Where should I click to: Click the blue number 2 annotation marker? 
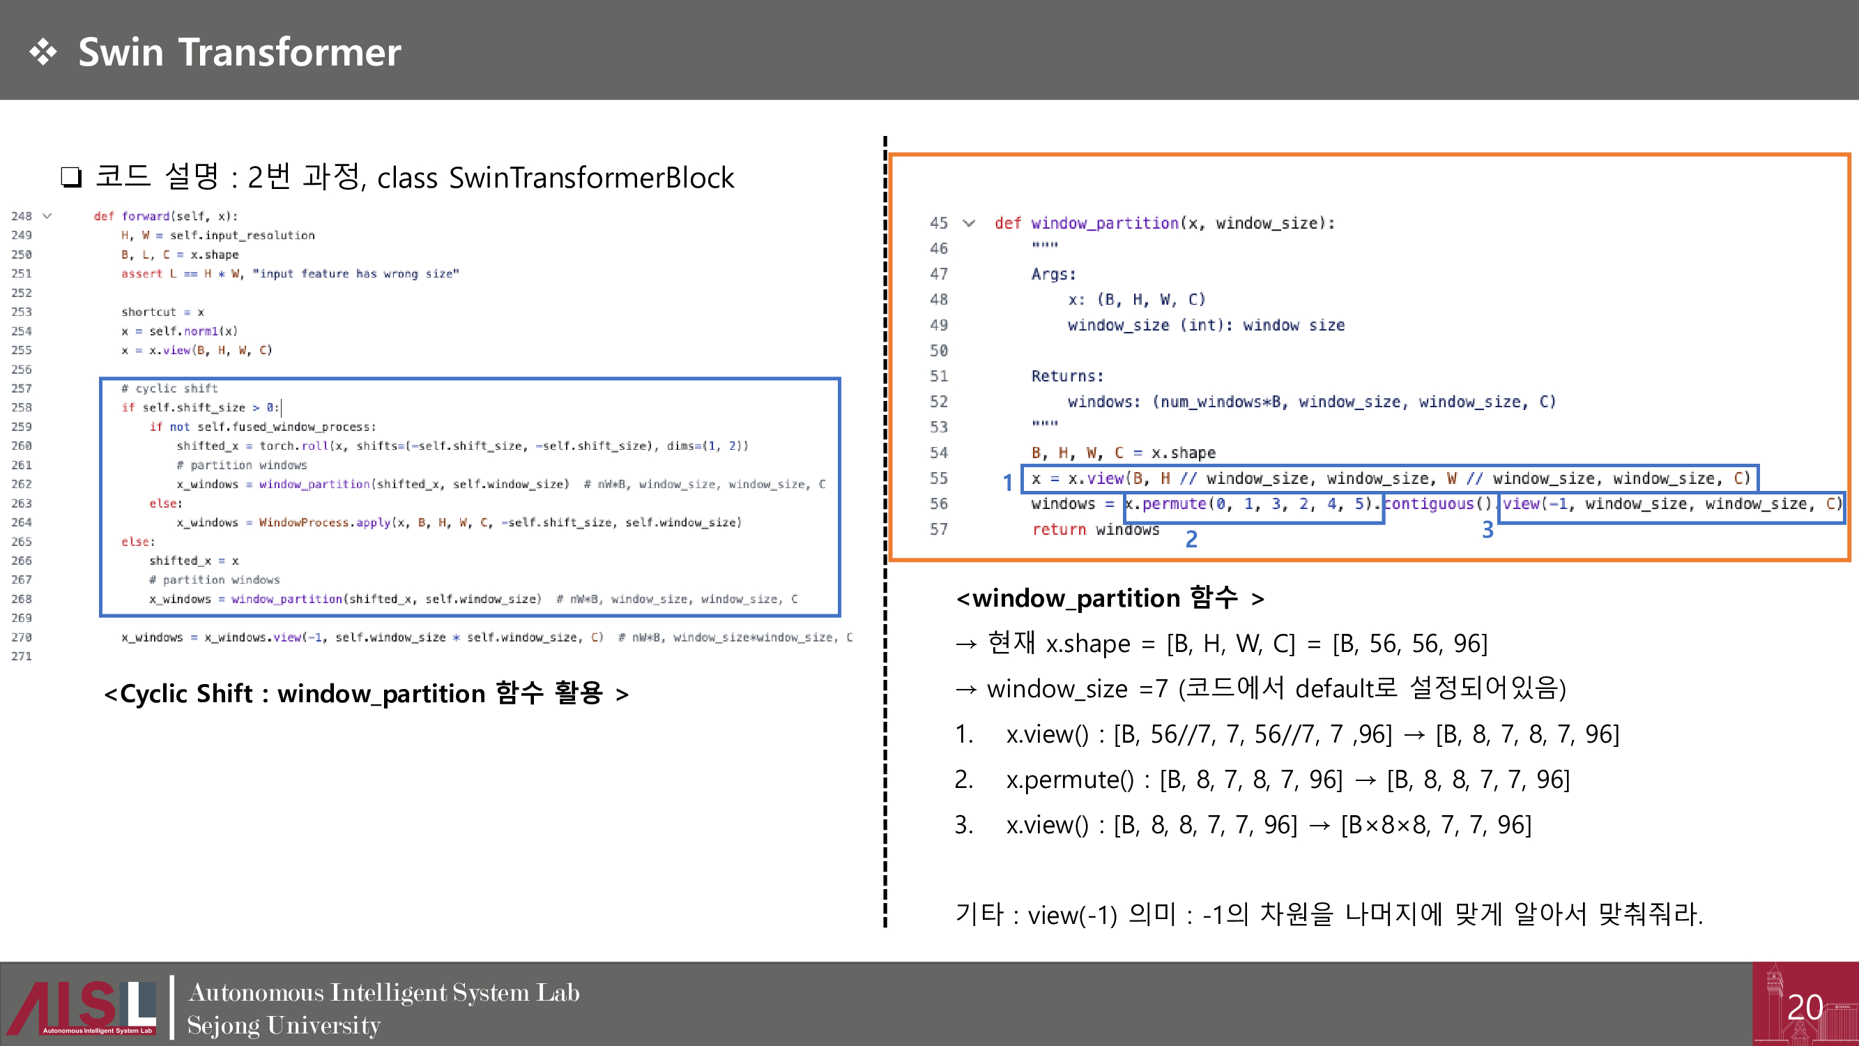point(1191,538)
